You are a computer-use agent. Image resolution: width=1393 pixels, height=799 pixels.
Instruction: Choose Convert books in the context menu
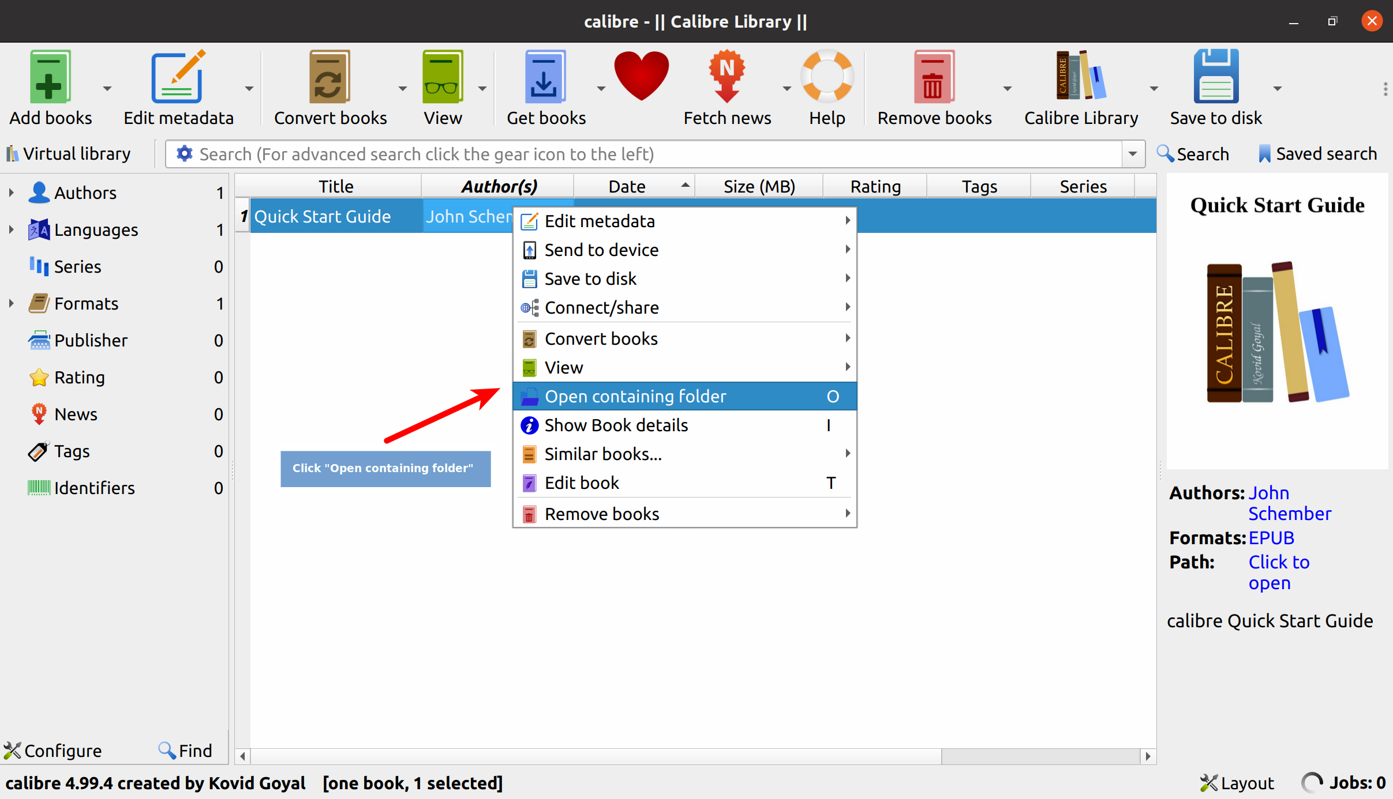(684, 339)
